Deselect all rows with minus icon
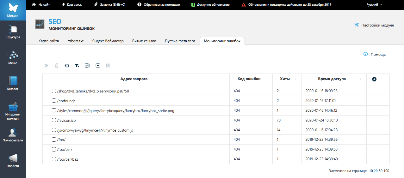Image resolution: width=404 pixels, height=178 pixels. [98, 65]
